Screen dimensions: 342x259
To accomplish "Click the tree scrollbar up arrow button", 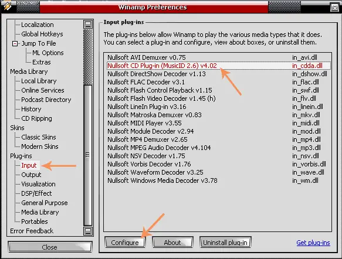I will [88, 24].
